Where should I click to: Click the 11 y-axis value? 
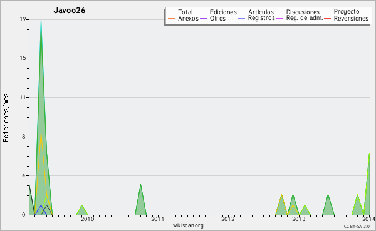point(23,97)
